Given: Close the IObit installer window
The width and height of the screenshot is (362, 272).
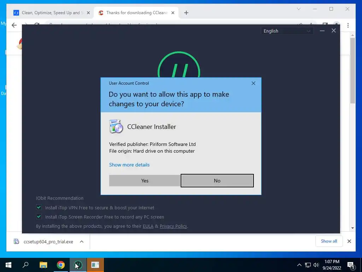Looking at the screenshot, I should click(334, 30).
